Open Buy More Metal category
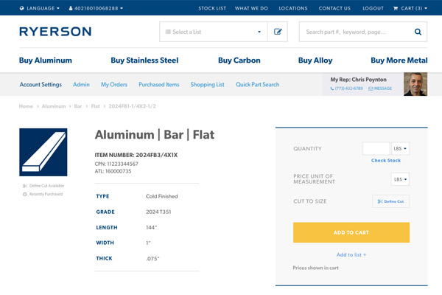This screenshot has height=295, width=442. coord(399,60)
